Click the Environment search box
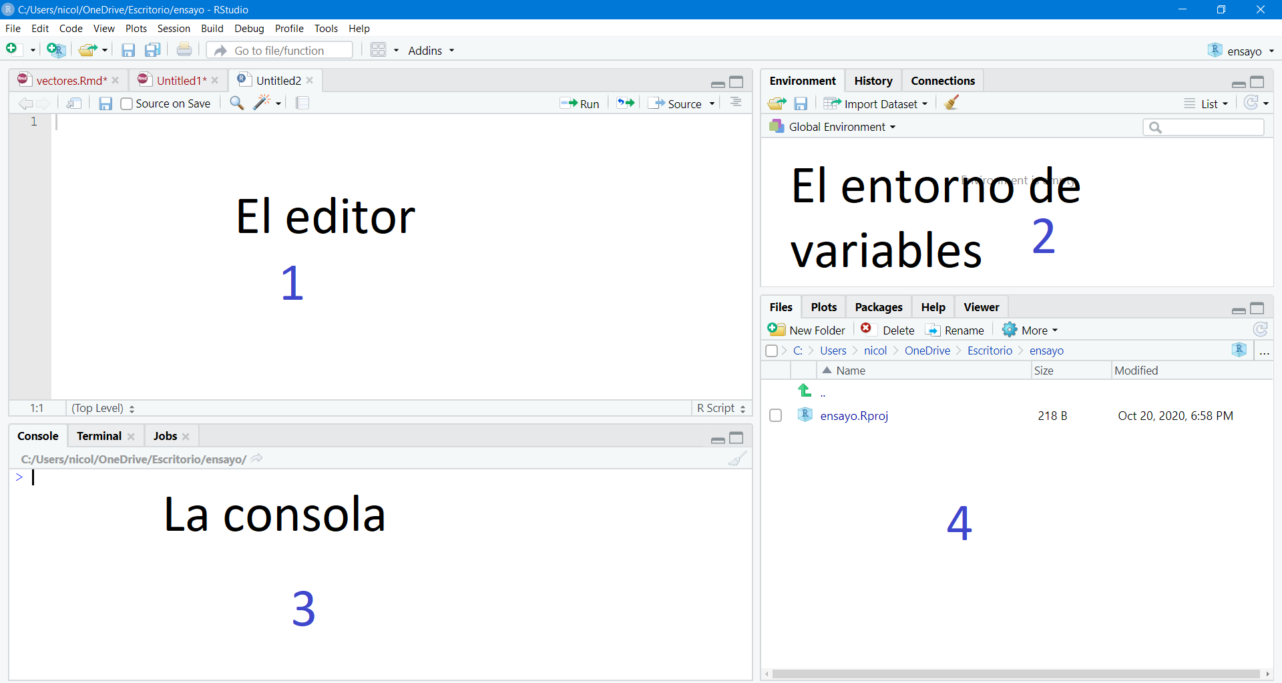Screen dimensions: 1282x683 pyautogui.click(x=1203, y=127)
